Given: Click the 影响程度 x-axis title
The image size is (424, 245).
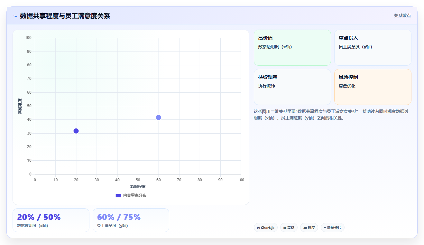Looking at the screenshot, I should click(x=138, y=187).
